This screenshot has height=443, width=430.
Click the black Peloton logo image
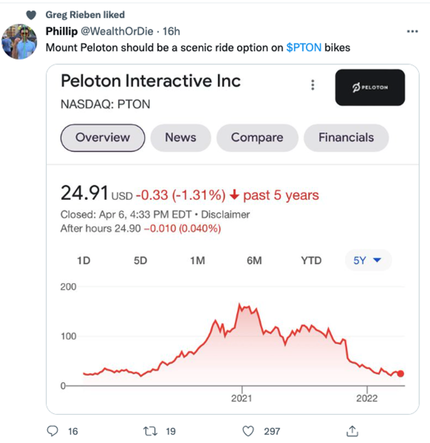[370, 87]
